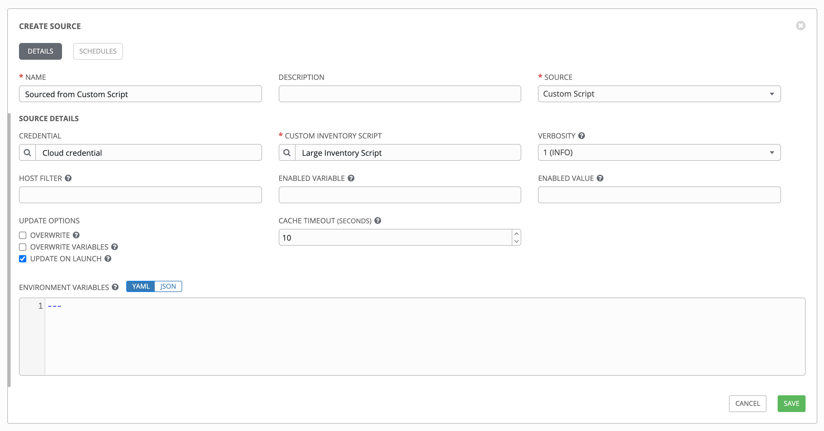
Task: Switch to Details tab
Action: click(x=41, y=51)
